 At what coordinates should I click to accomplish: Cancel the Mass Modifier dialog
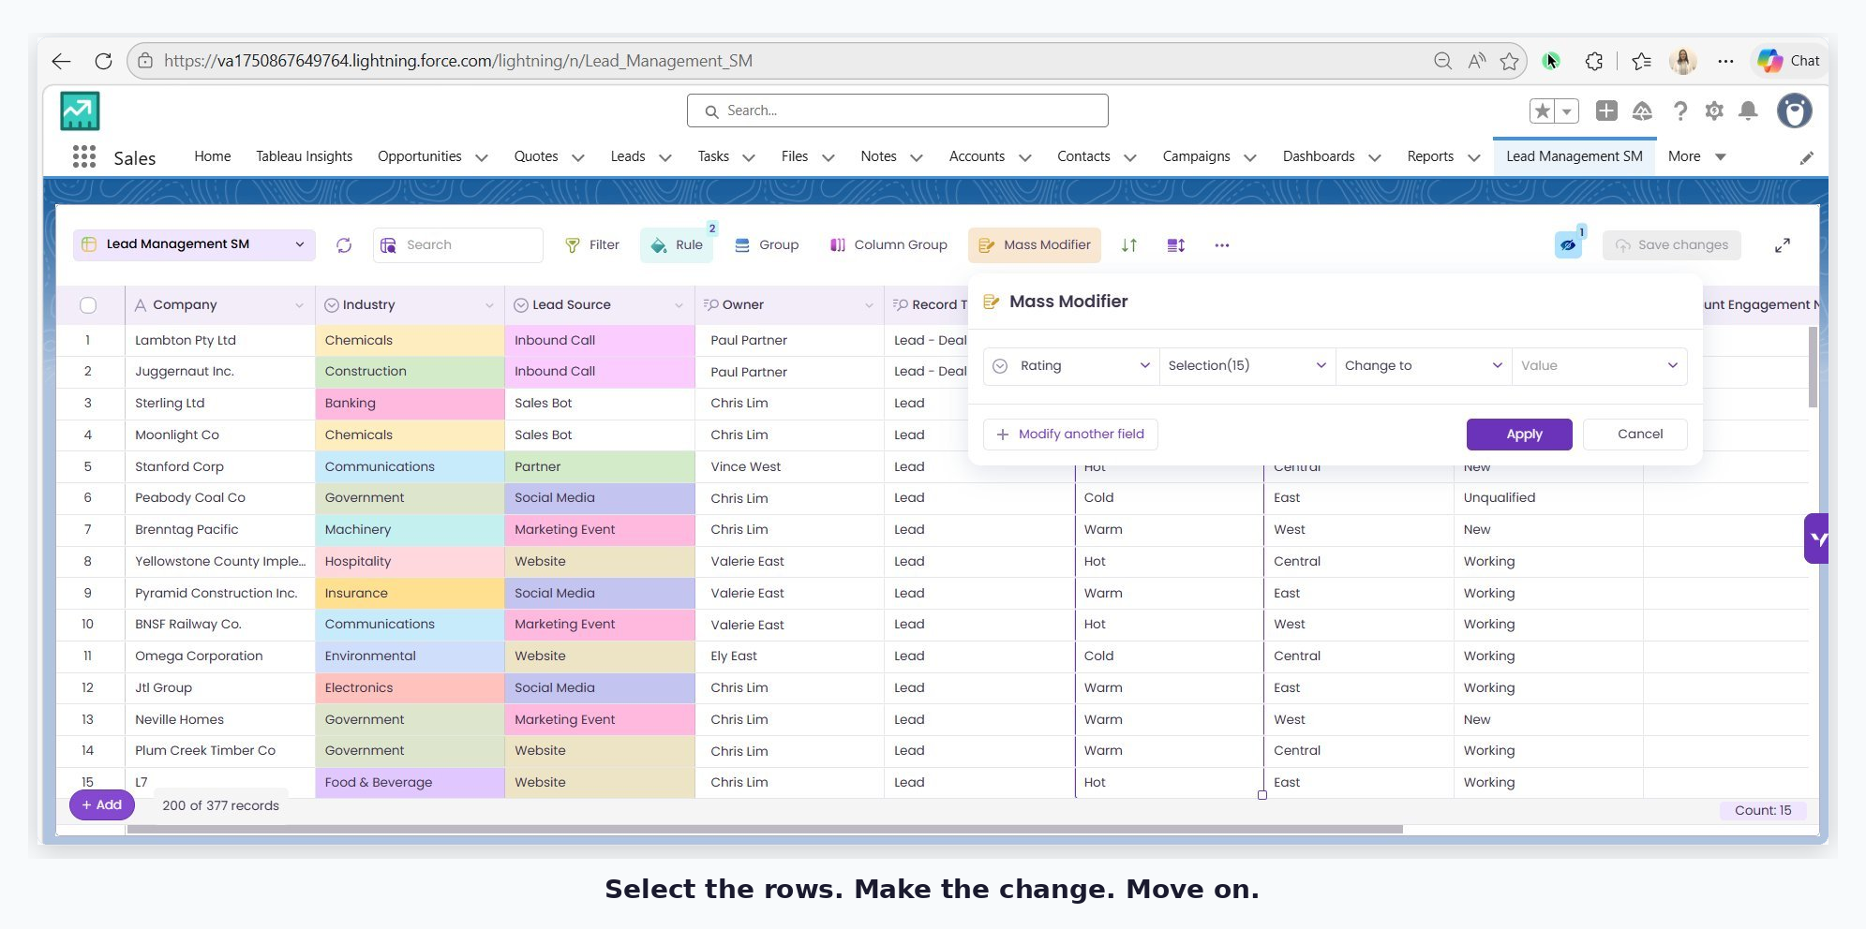click(1635, 435)
